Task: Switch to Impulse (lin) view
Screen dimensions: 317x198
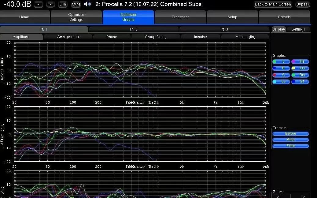Action: tap(245, 37)
